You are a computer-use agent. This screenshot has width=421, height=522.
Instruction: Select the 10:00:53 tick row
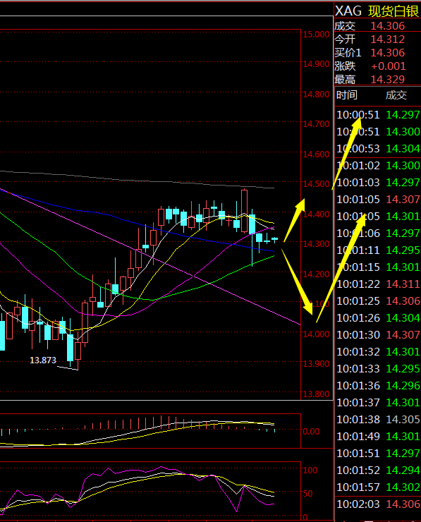coord(378,148)
